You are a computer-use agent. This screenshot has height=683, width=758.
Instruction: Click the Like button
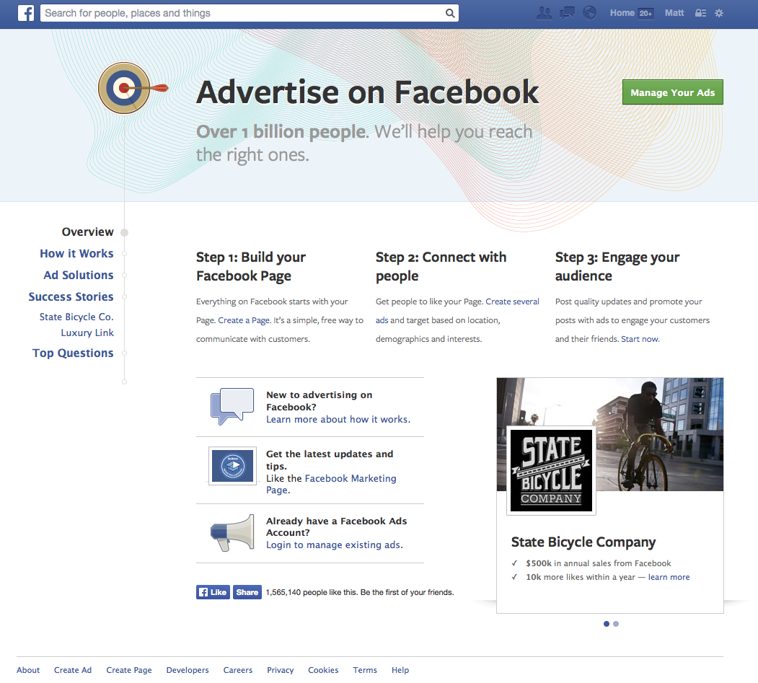(213, 592)
